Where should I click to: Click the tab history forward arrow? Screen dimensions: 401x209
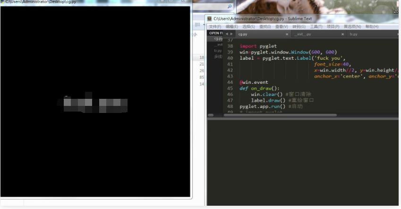pyautogui.click(x=231, y=34)
